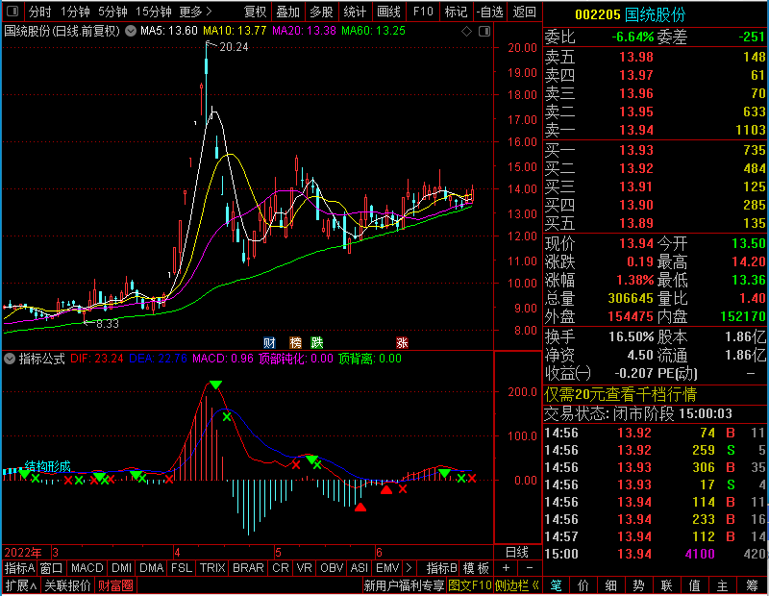Viewport: 769px width, 596px height.
Task: Toggle the side panel icon above chart
Action: [484, 32]
